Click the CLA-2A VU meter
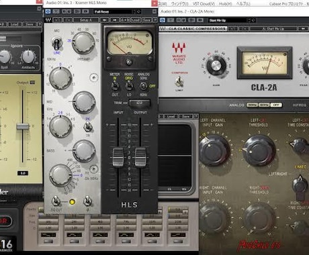The image size is (309, 255). click(265, 62)
